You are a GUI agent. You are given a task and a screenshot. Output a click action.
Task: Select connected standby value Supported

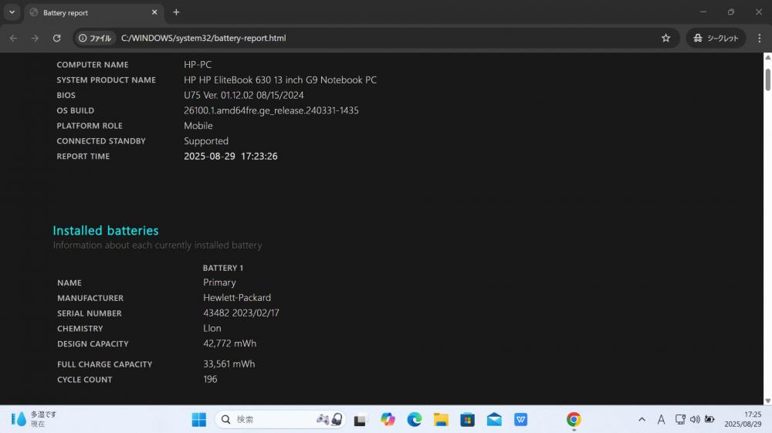pyautogui.click(x=206, y=141)
